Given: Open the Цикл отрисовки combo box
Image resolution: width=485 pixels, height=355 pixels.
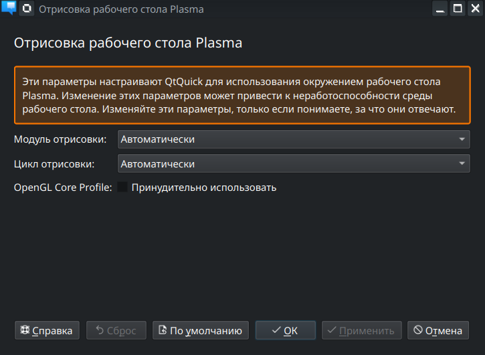Looking at the screenshot, I should (x=294, y=163).
